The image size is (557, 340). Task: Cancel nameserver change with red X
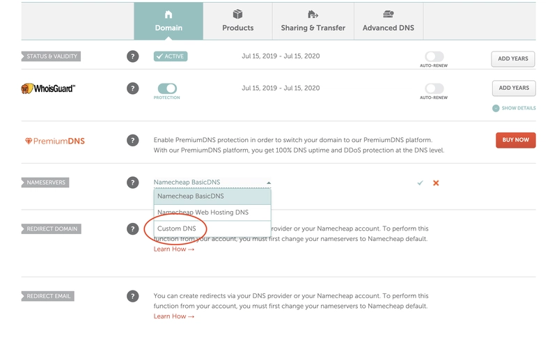tap(436, 183)
